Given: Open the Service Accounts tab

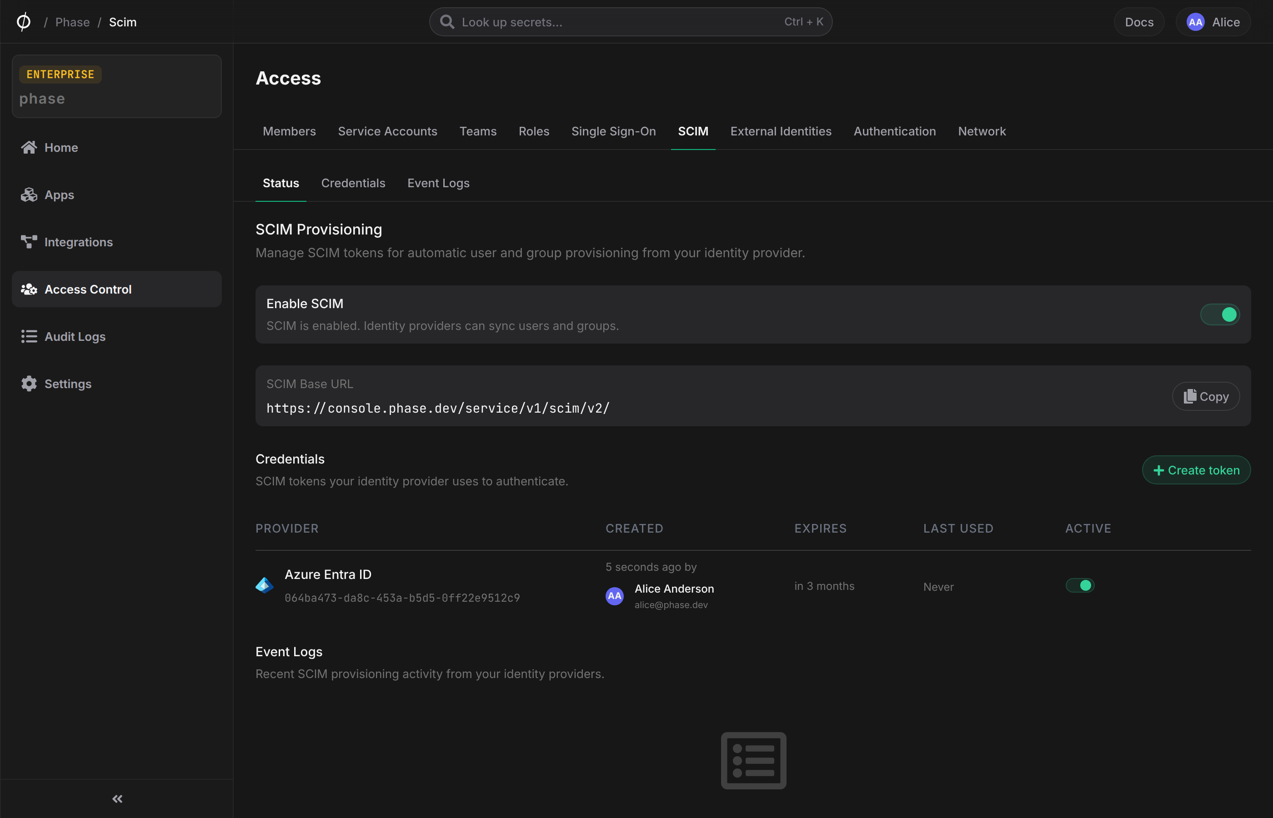Looking at the screenshot, I should (387, 131).
